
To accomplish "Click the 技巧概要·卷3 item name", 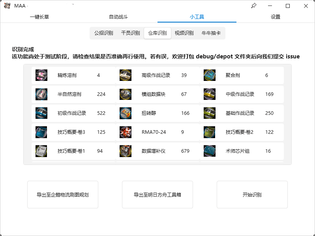I will tap(71, 132).
